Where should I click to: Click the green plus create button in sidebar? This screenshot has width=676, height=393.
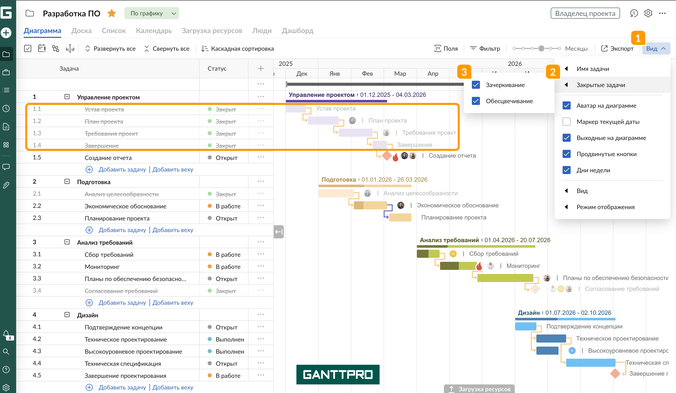[6, 33]
